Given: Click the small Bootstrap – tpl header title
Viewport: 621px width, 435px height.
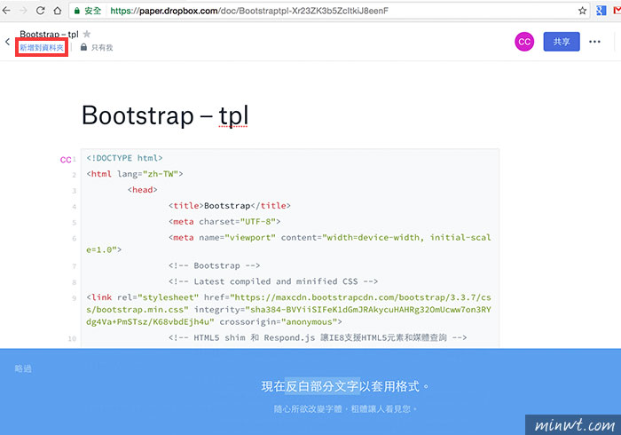Looking at the screenshot, I should 49,34.
